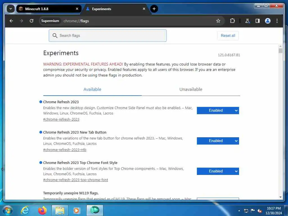Open Windows Explorer folder from taskbar

tap(60, 210)
